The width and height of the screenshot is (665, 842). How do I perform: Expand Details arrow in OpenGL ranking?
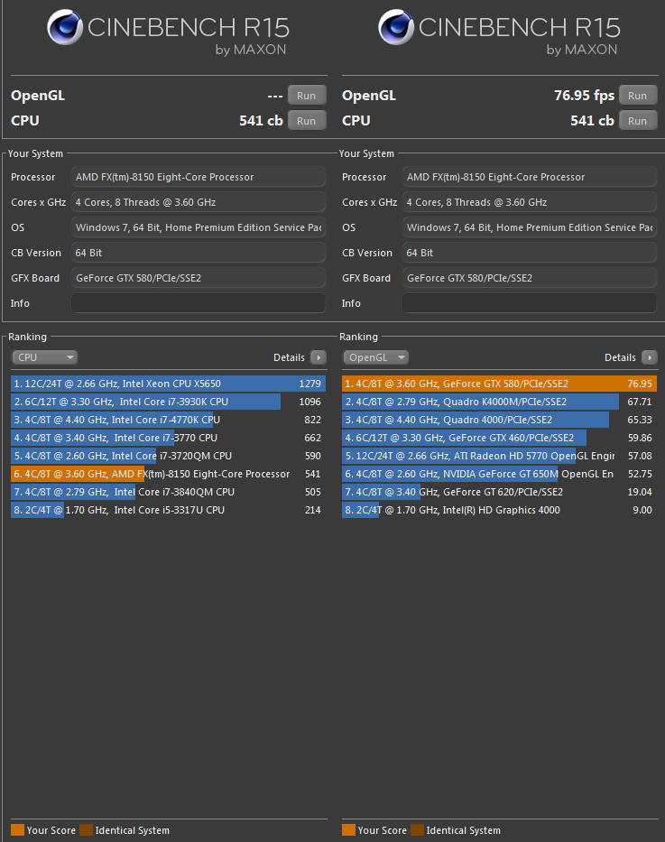pos(650,357)
